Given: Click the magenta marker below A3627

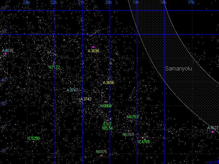Looking at the screenshot, I should 212,132.
